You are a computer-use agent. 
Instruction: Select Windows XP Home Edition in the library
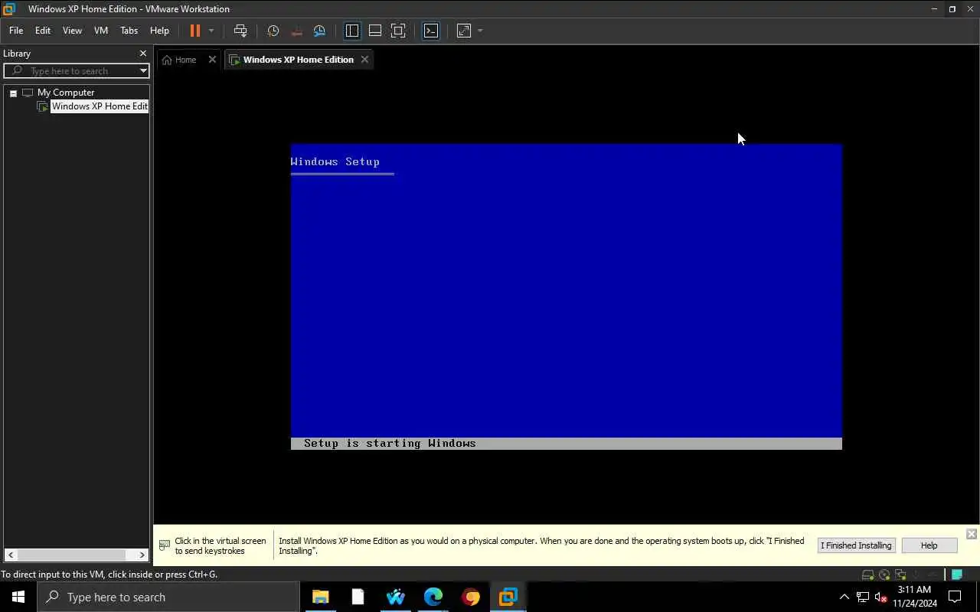click(100, 106)
